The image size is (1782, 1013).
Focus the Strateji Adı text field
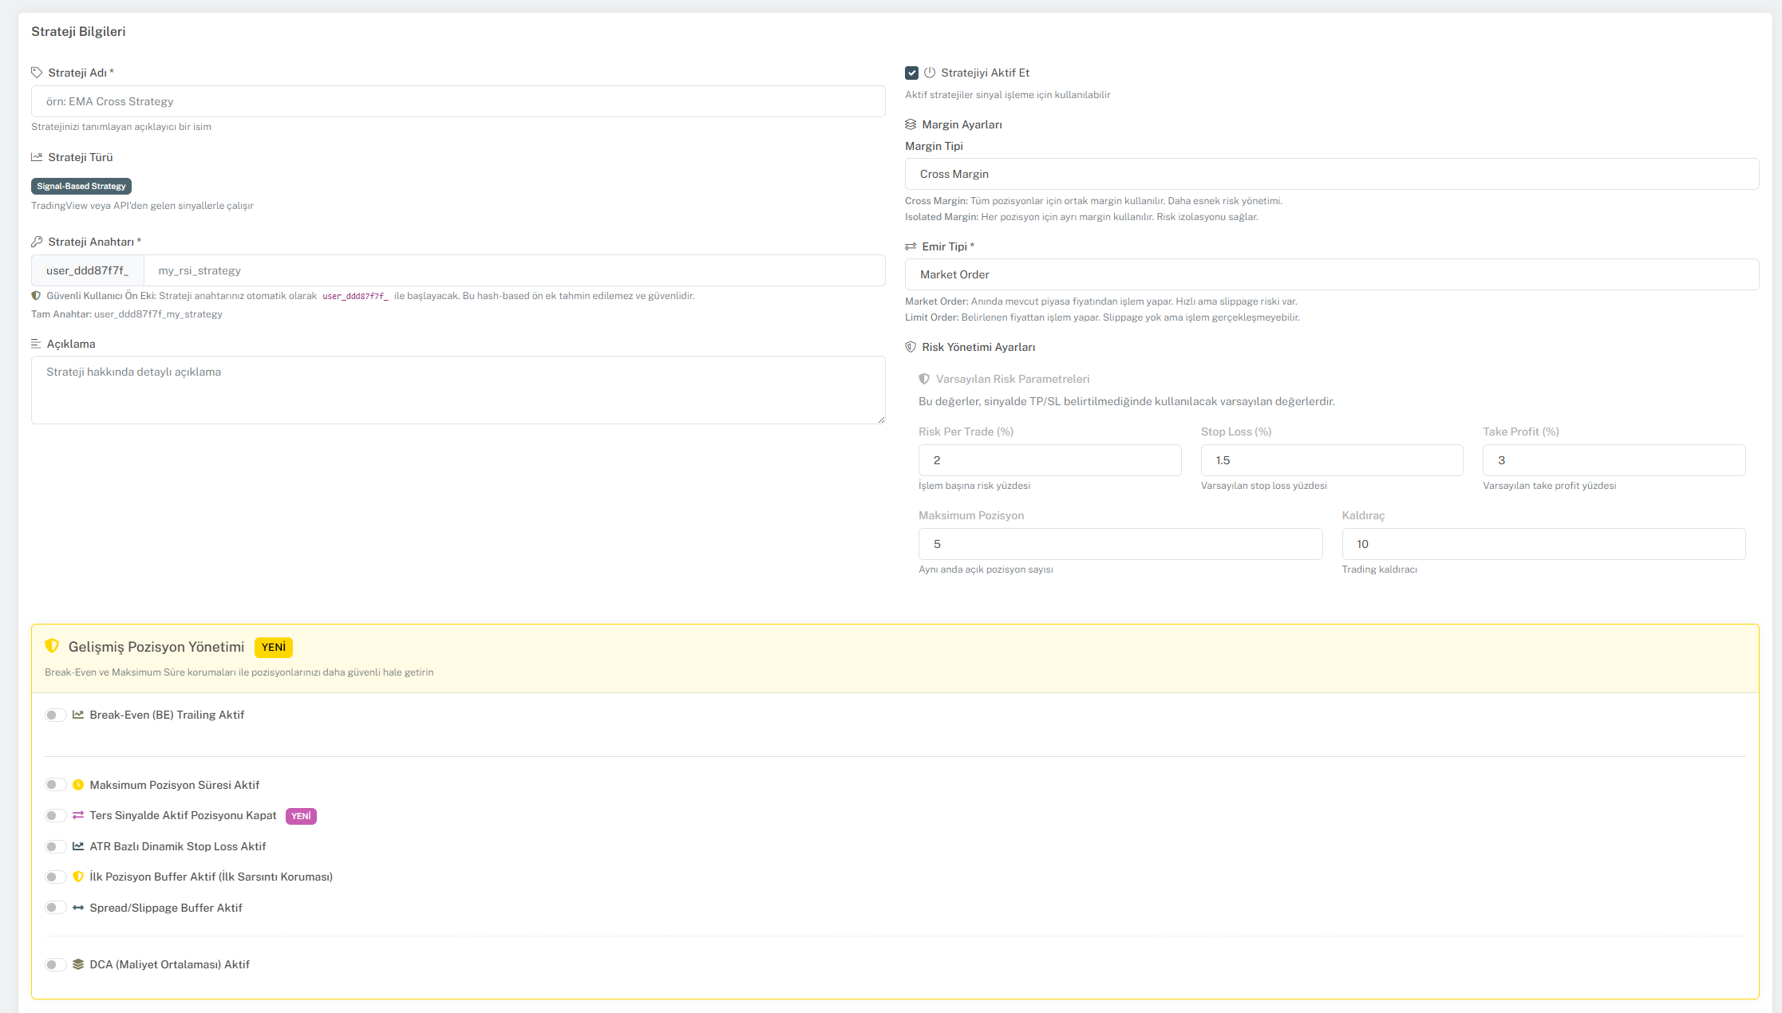(x=458, y=101)
